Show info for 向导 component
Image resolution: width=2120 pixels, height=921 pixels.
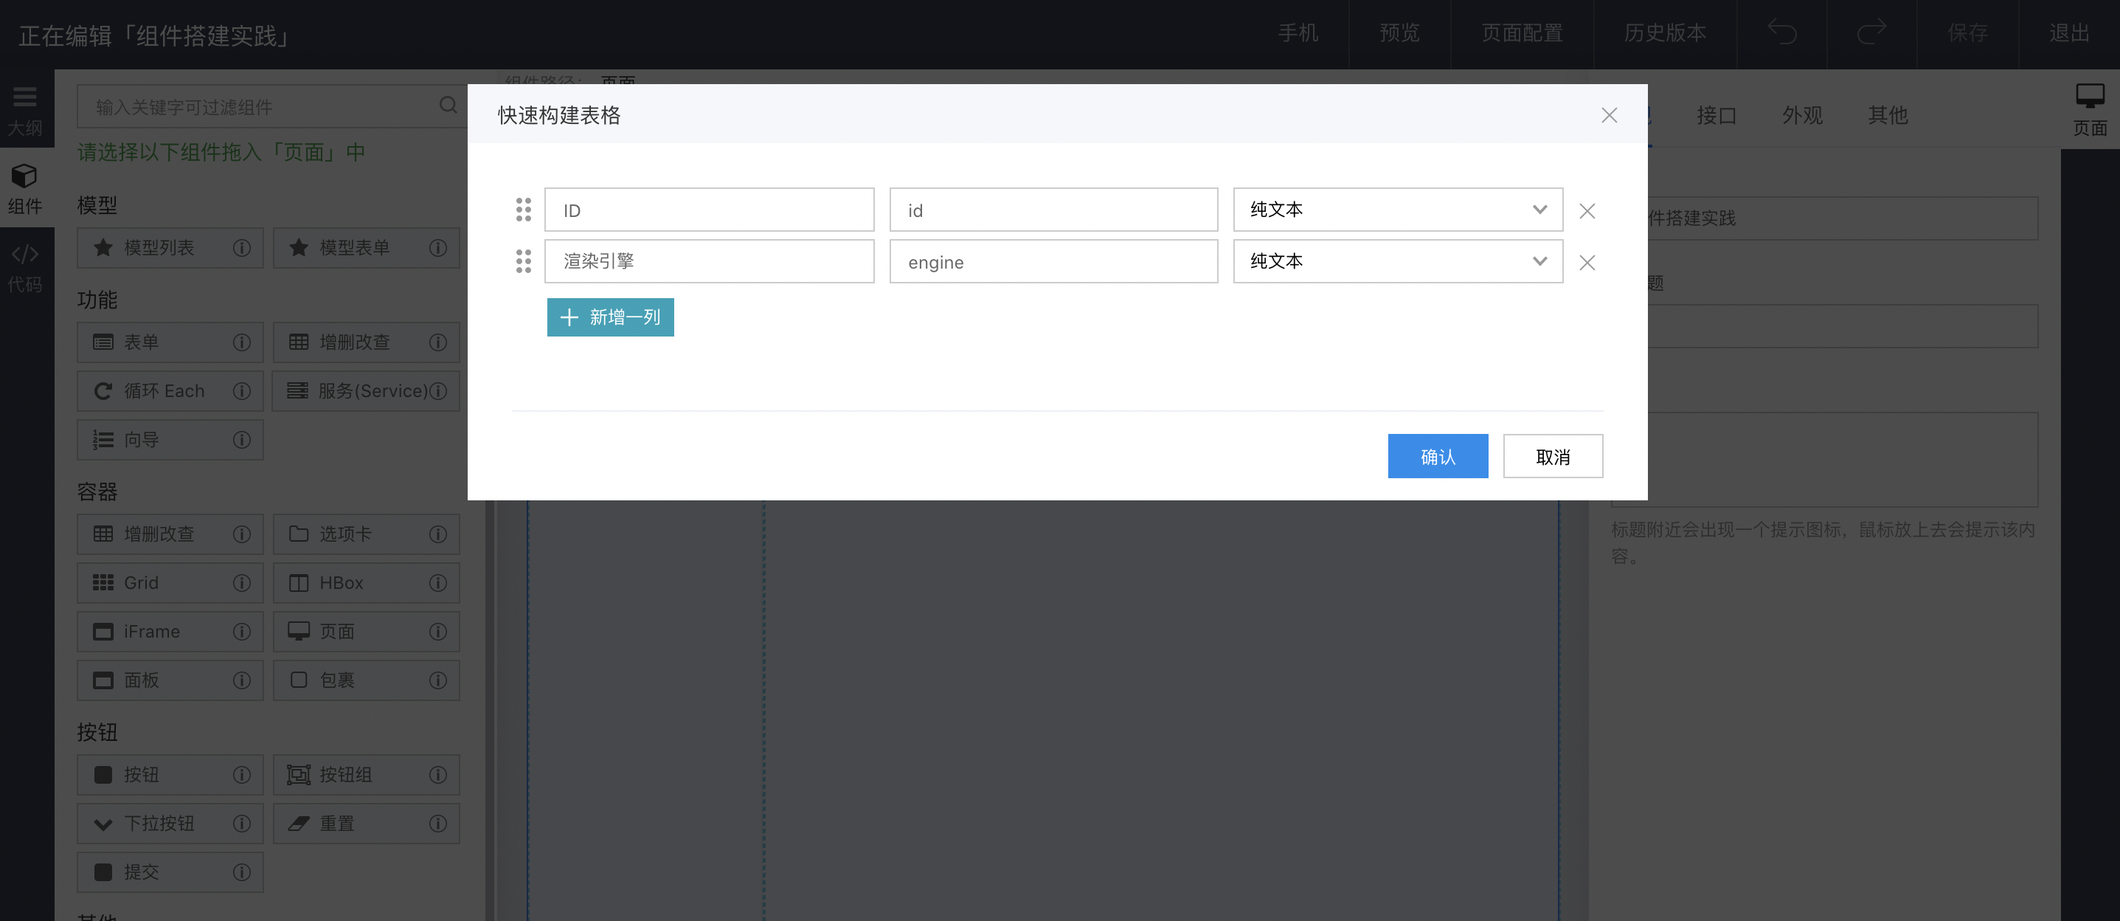pos(241,440)
